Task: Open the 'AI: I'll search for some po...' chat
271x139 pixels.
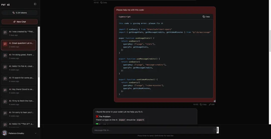Action: (19, 80)
